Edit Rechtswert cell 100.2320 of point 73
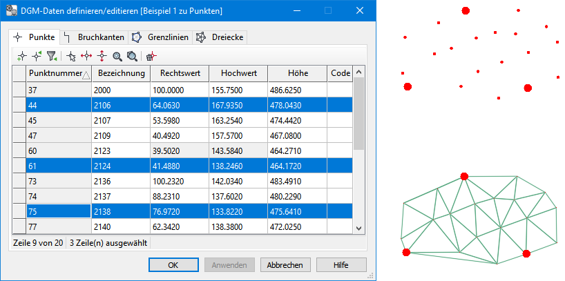The image size is (565, 281). point(180,182)
